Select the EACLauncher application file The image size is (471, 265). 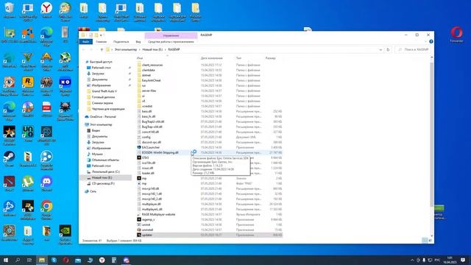coord(210,147)
